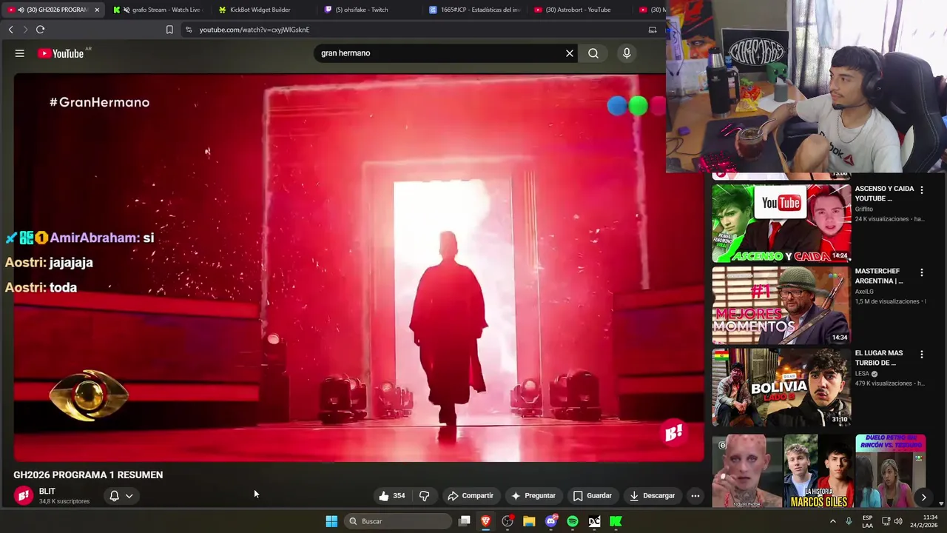Open more actions three-dot menu under video
Image resolution: width=947 pixels, height=533 pixels.
[x=695, y=496]
